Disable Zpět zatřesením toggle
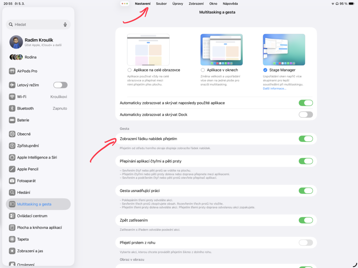358x268 pixels. pyautogui.click(x=306, y=220)
